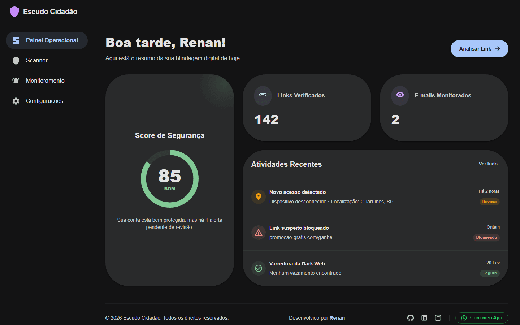520x325 pixels.
Task: Click the Escudo Cidadão brand name
Action: click(x=50, y=12)
